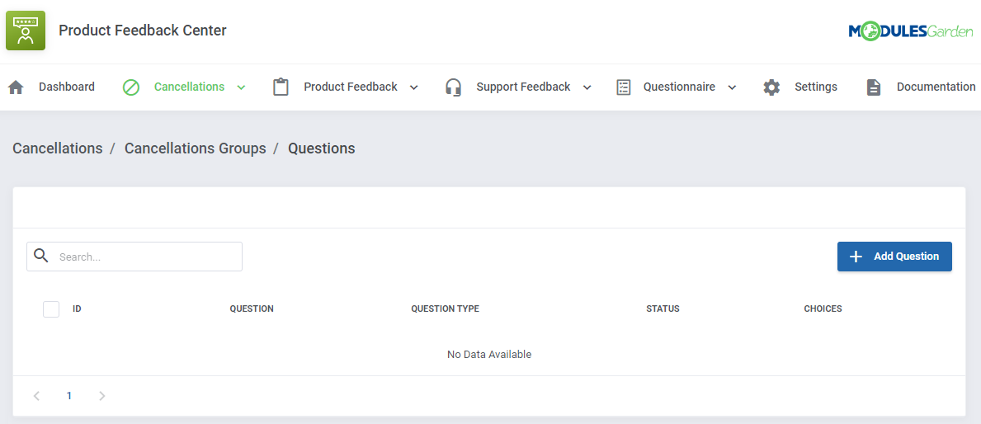Image resolution: width=981 pixels, height=424 pixels.
Task: Toggle the select-all checkbox in table header
Action: pyautogui.click(x=51, y=309)
